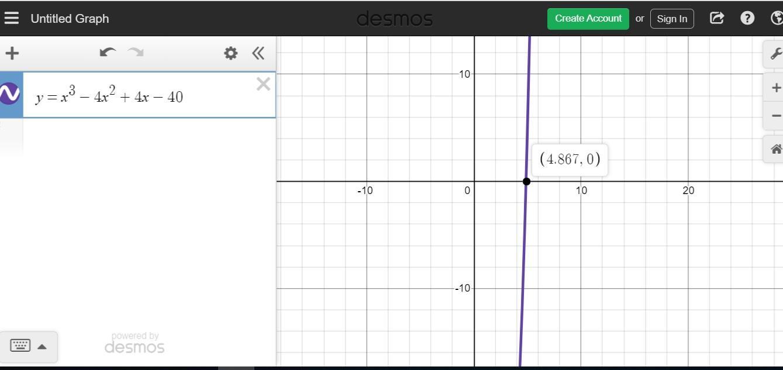Add a new item with the plus button
The image size is (783, 370).
pyautogui.click(x=12, y=53)
